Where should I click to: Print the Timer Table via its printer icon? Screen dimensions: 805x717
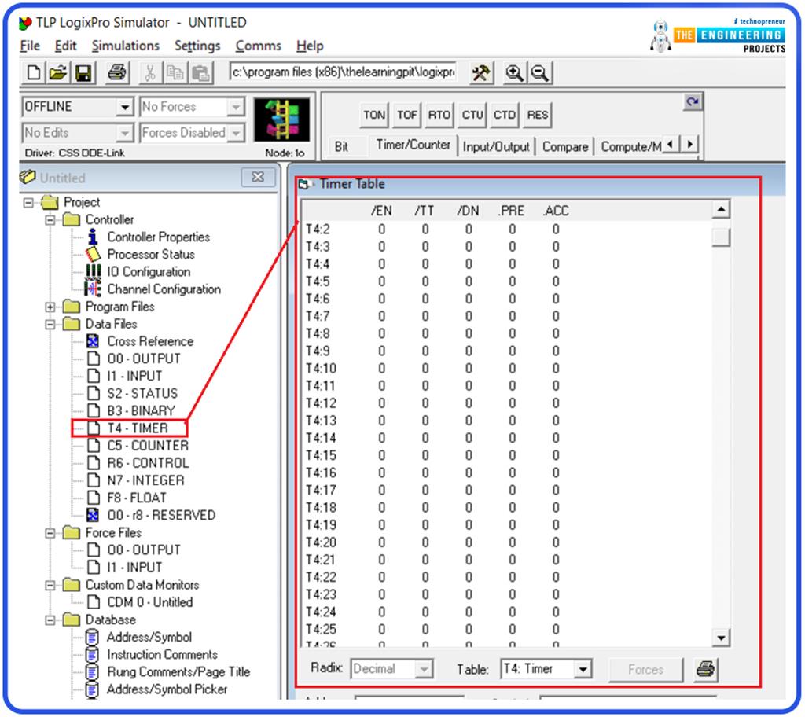(705, 670)
